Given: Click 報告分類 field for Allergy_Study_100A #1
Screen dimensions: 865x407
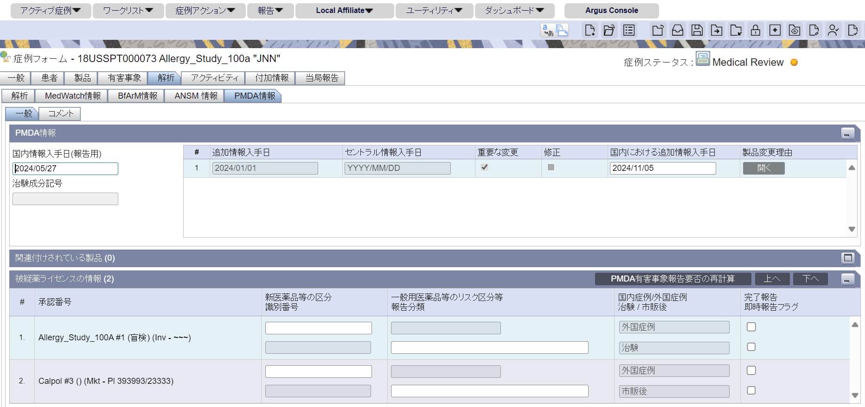Looking at the screenshot, I should (x=490, y=348).
